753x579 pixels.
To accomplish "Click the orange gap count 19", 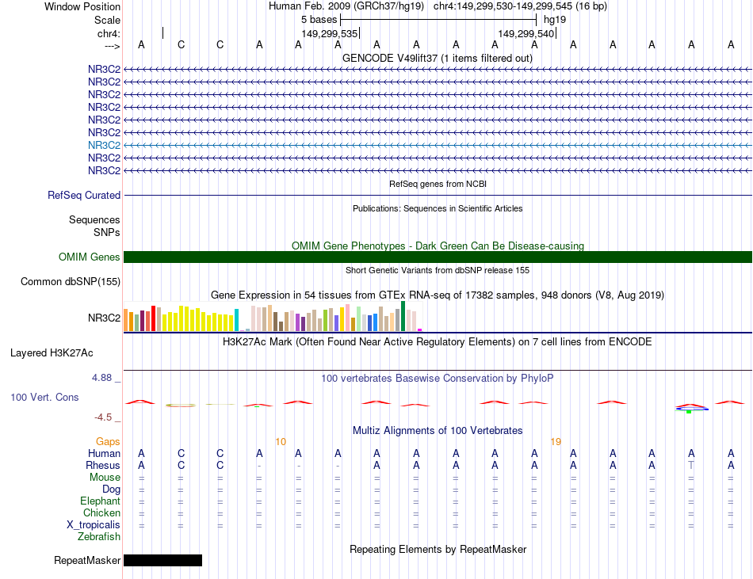I will (556, 441).
